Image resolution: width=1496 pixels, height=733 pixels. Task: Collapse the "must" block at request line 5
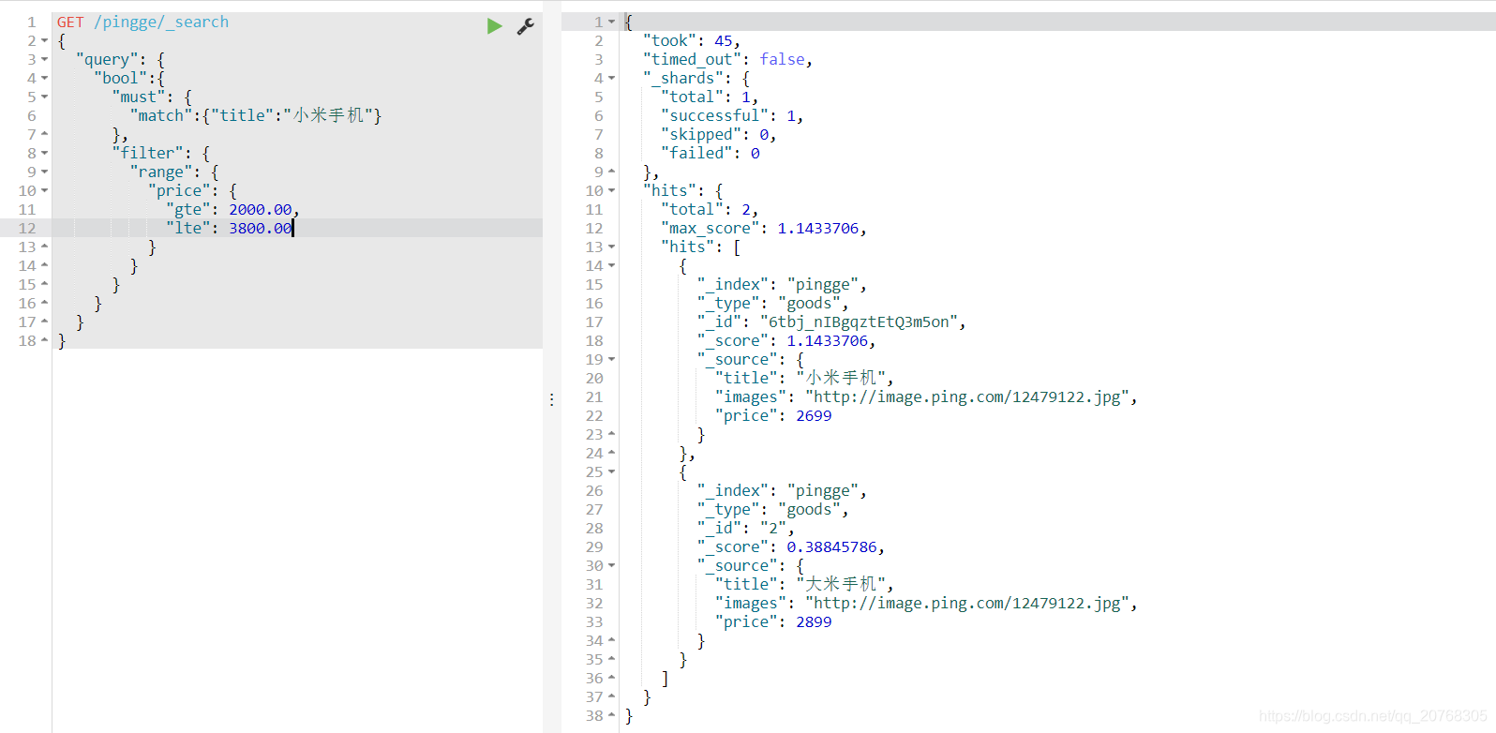click(44, 97)
